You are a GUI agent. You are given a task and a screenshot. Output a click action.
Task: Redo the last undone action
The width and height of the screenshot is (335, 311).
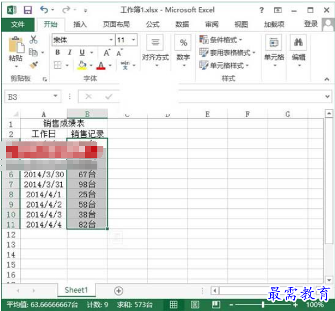[66, 9]
